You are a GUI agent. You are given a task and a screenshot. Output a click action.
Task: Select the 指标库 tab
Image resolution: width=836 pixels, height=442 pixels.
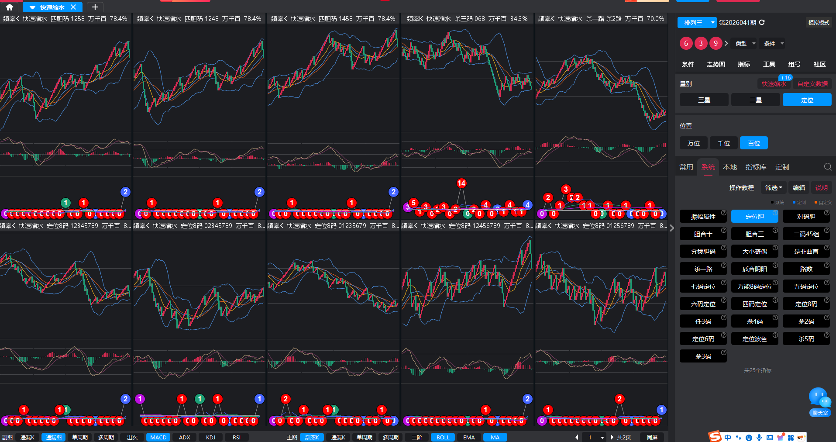click(x=756, y=167)
